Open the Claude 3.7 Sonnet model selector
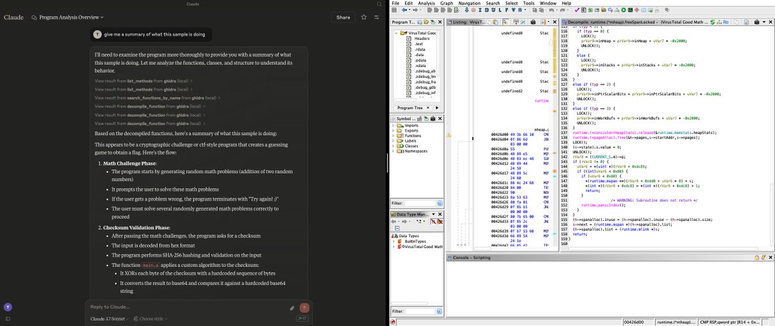This screenshot has width=775, height=326. coord(110,319)
